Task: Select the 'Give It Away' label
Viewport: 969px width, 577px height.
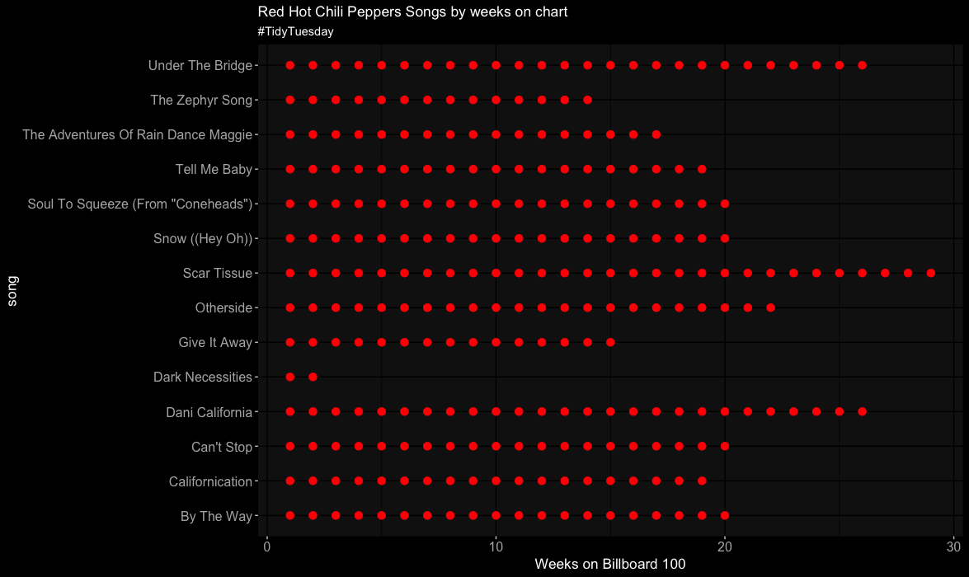Action: (x=216, y=342)
